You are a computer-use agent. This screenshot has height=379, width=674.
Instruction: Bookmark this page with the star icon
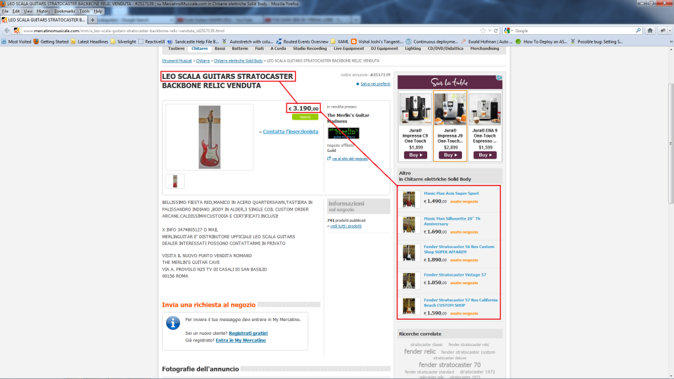pos(482,30)
